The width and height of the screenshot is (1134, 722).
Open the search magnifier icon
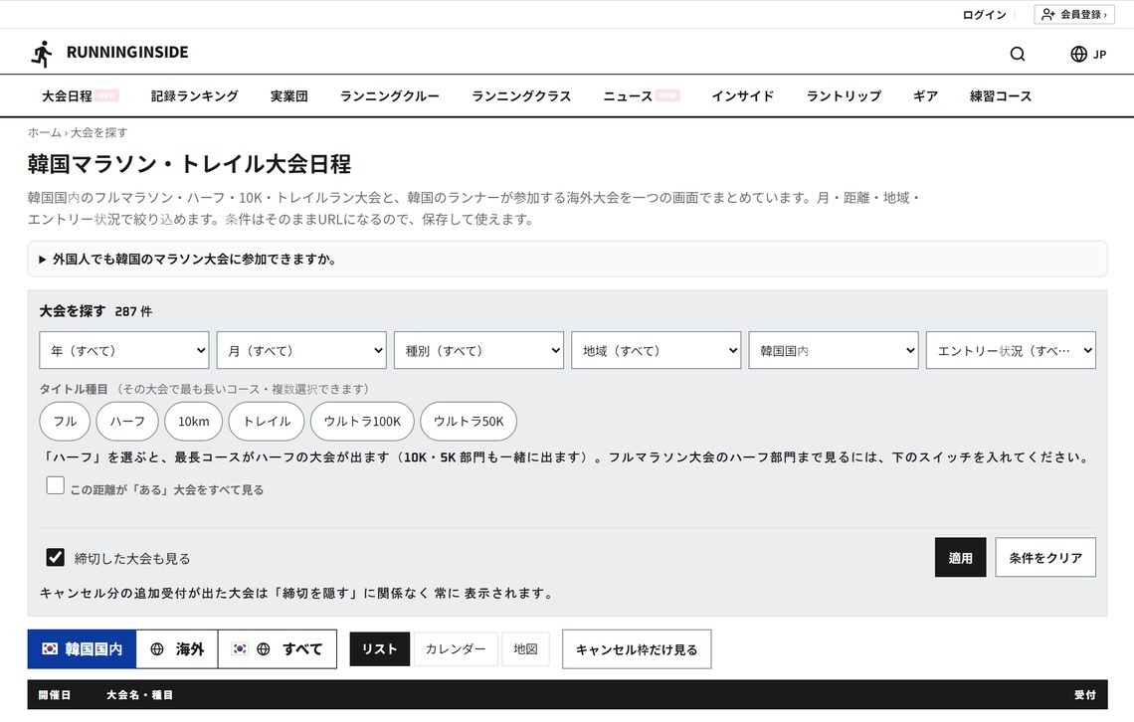tap(1018, 54)
